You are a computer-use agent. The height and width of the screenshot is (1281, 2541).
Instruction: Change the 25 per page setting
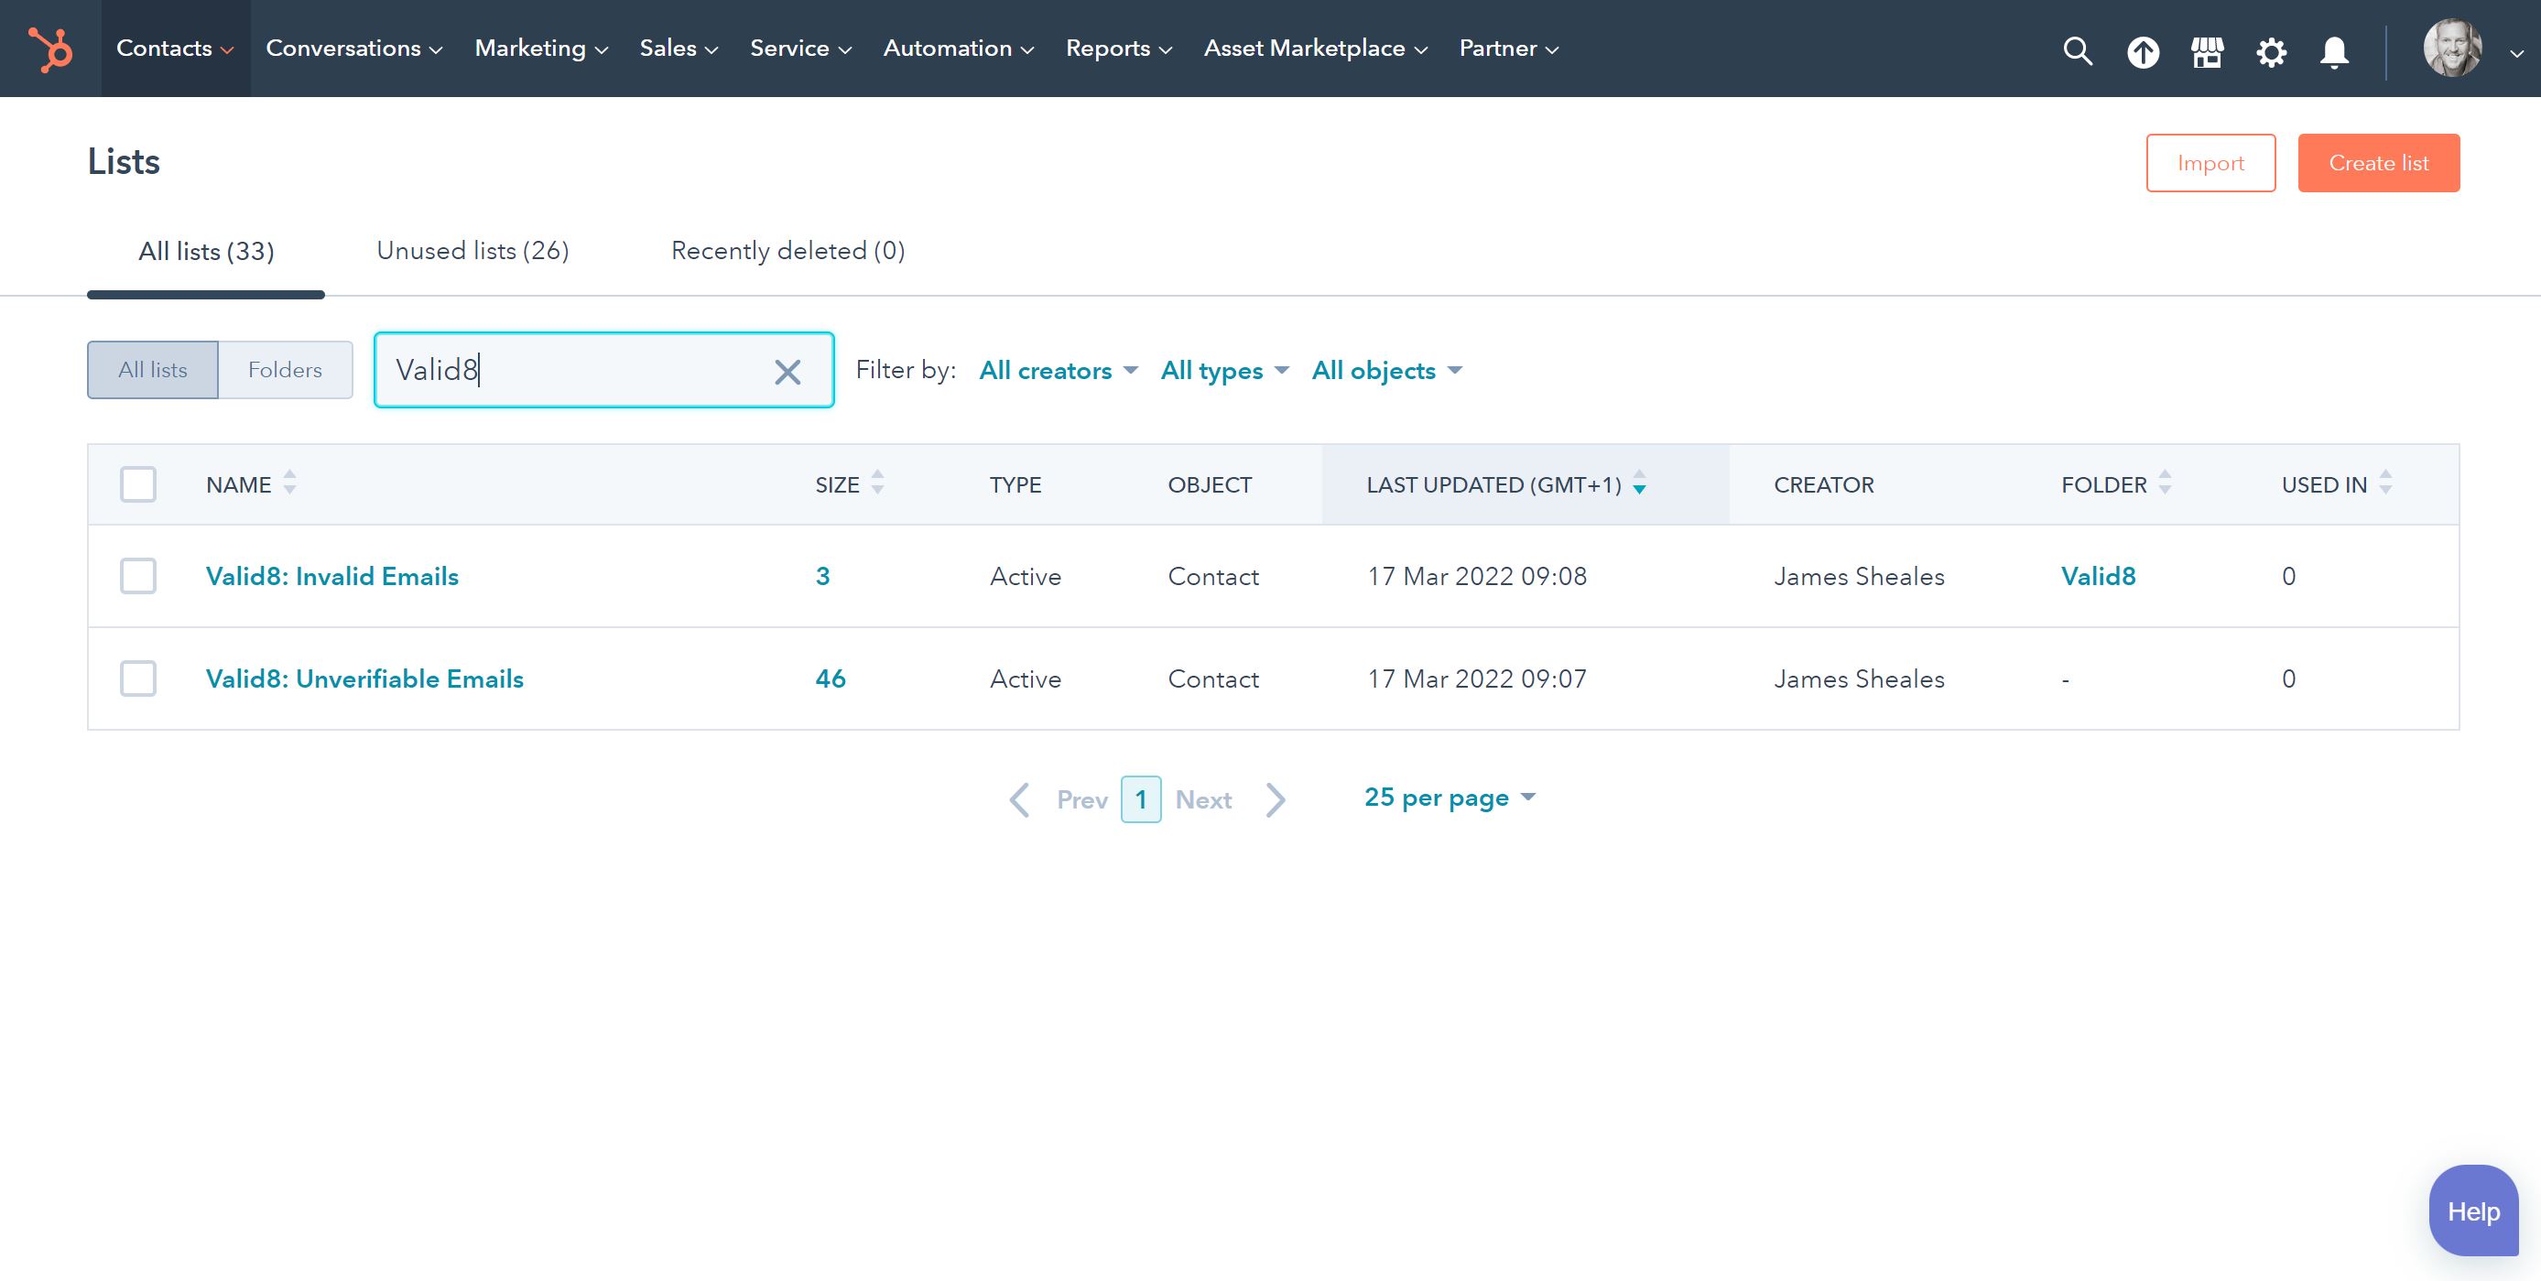coord(1448,797)
